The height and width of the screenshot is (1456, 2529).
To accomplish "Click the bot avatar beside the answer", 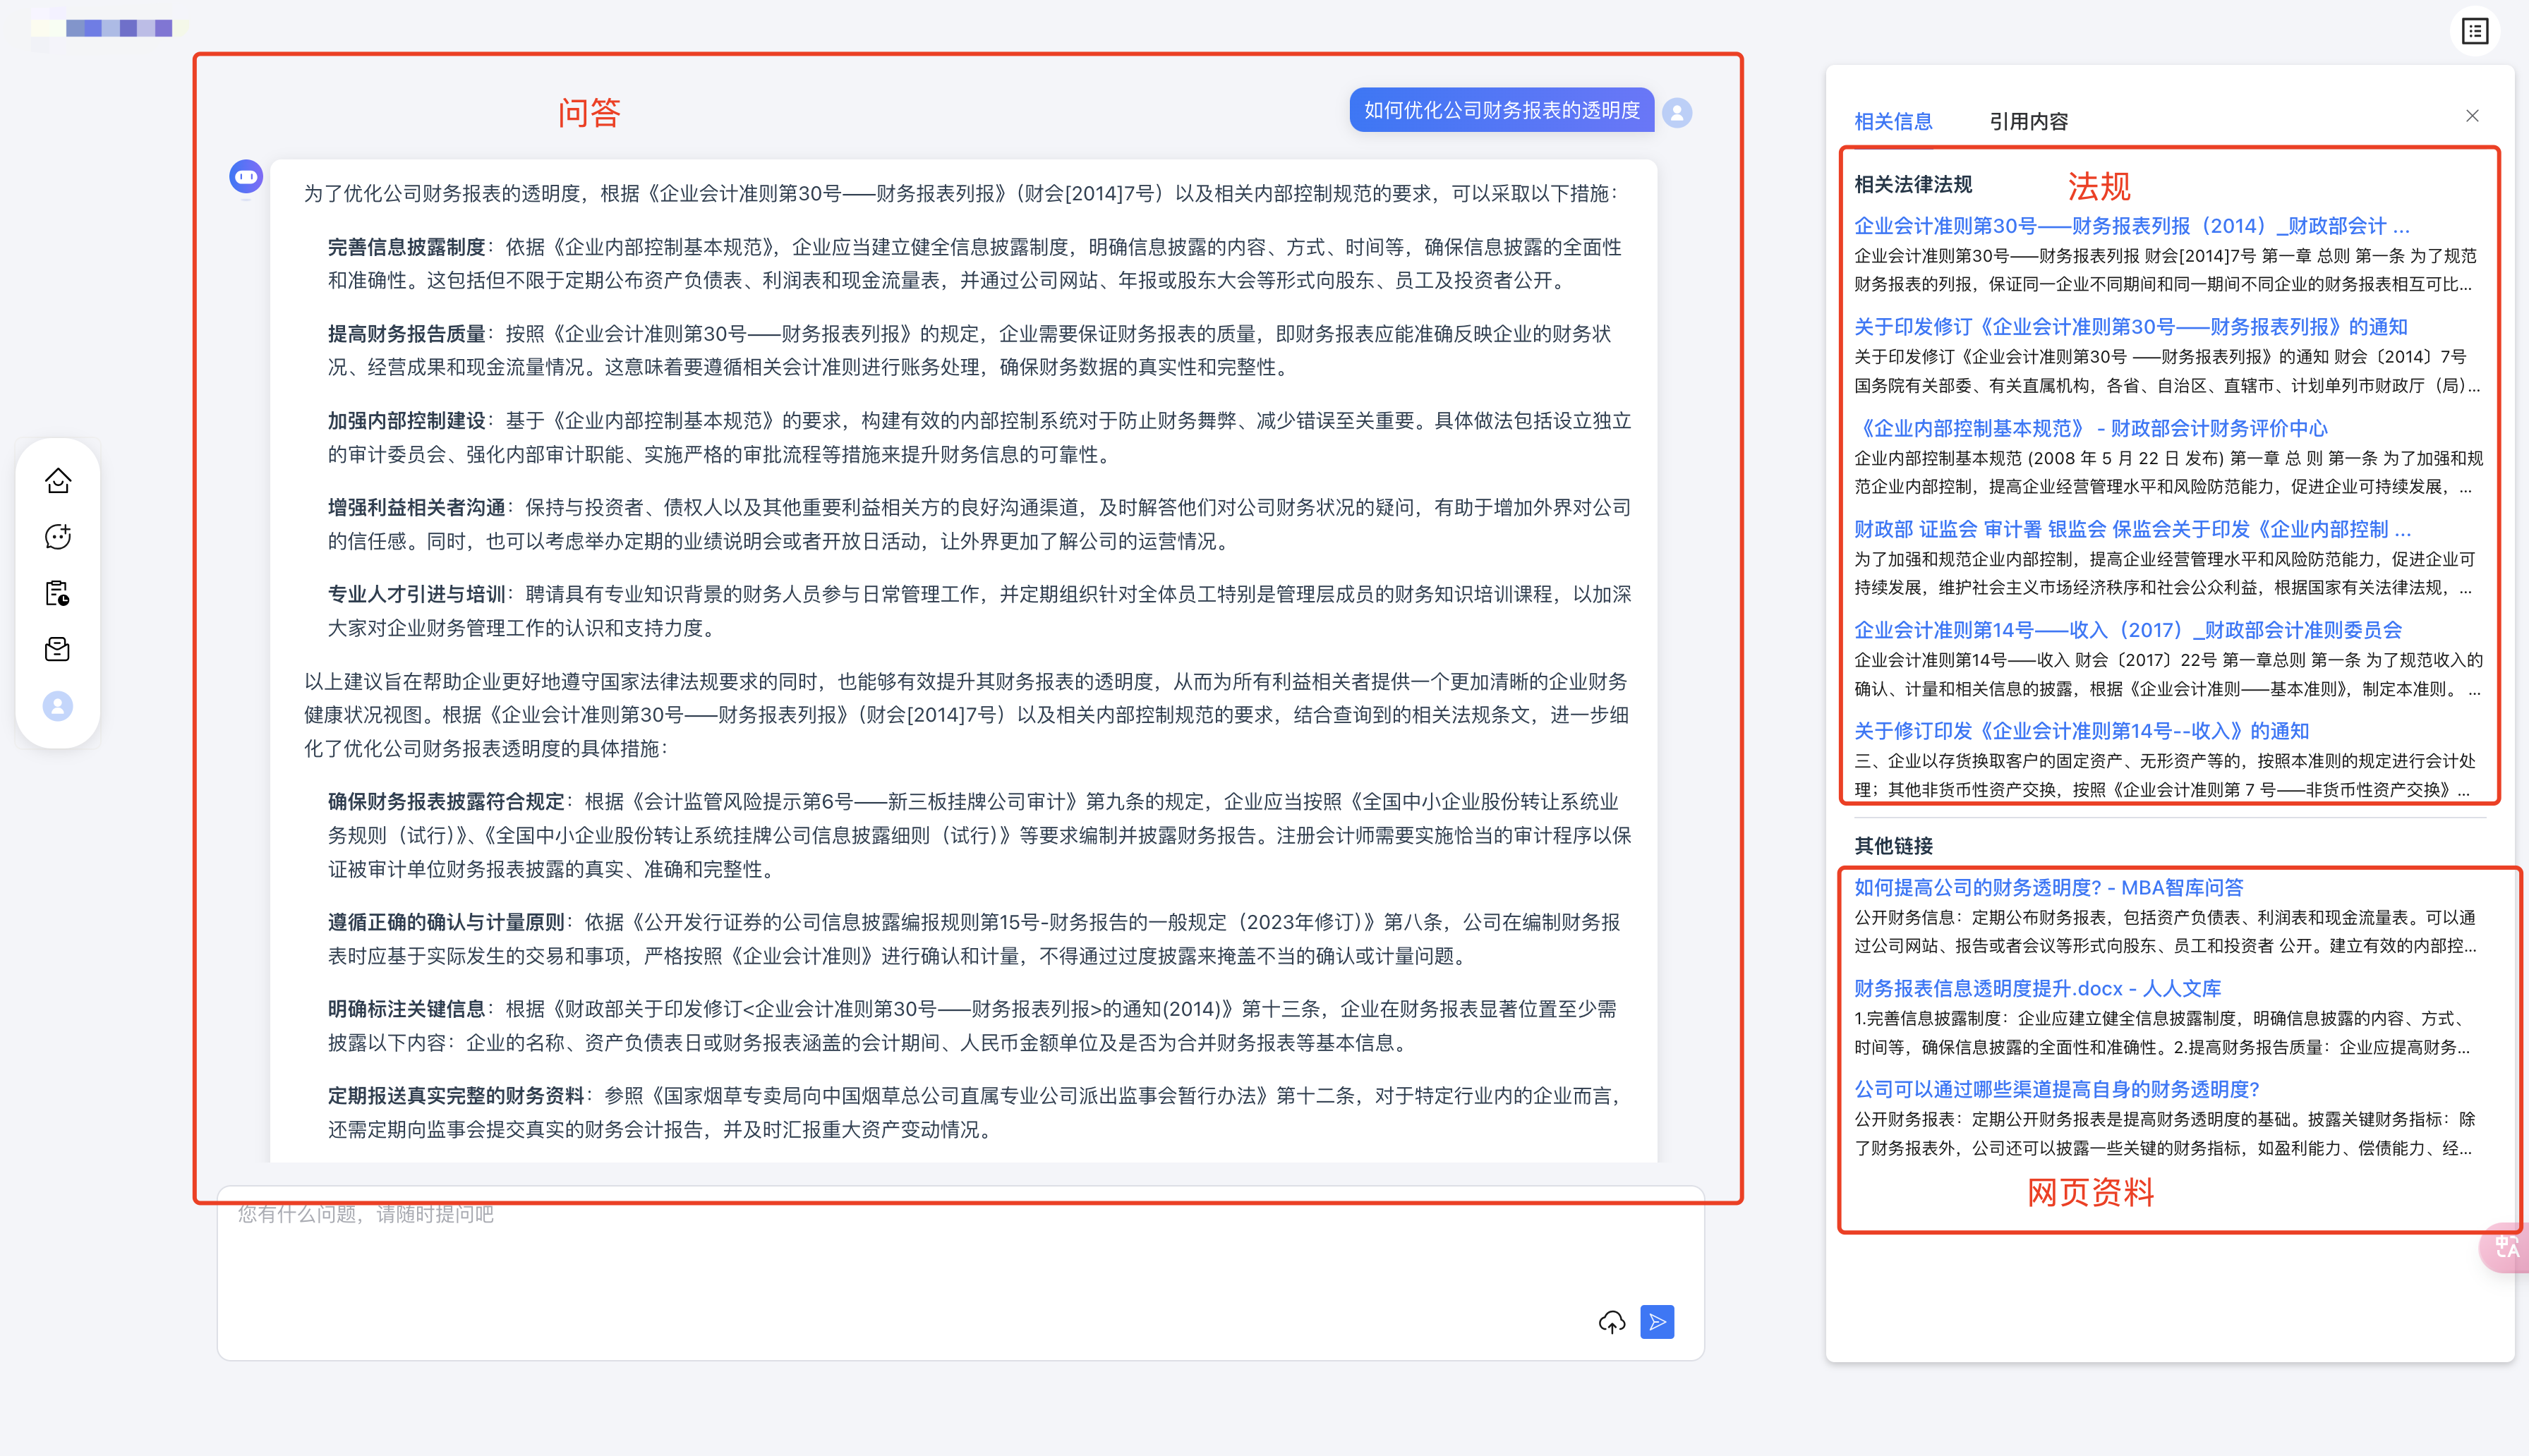I will click(246, 177).
